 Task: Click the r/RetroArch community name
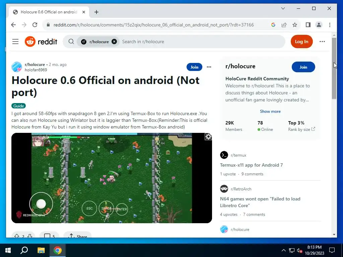pyautogui.click(x=241, y=189)
